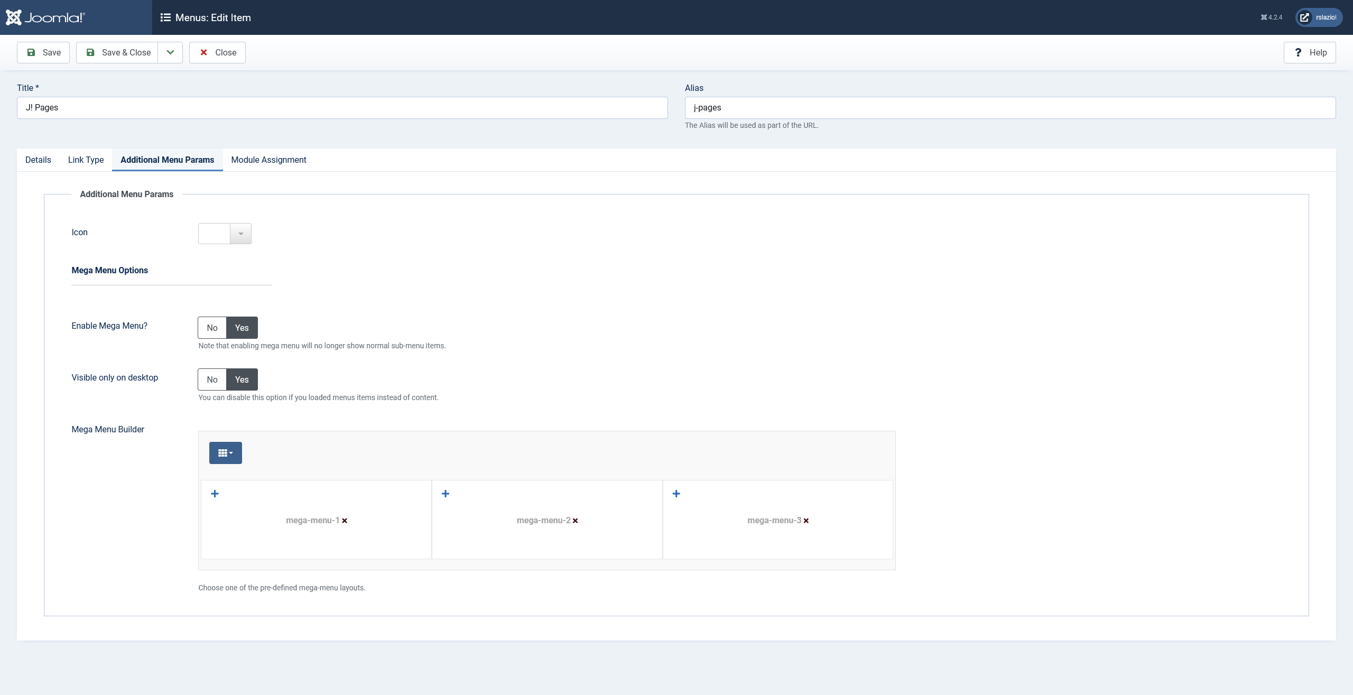
Task: Click the Menus: Edit Item page title
Action: (213, 17)
